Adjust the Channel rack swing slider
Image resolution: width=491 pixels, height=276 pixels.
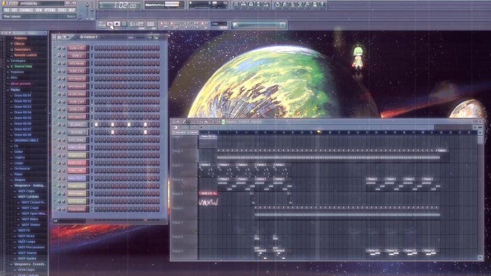(138, 37)
